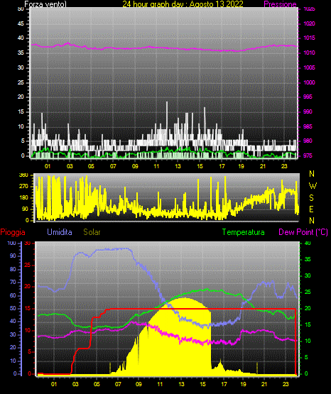The height and width of the screenshot is (394, 331).
Task: Click the 360 degree direction axis value
Action: tap(23, 175)
